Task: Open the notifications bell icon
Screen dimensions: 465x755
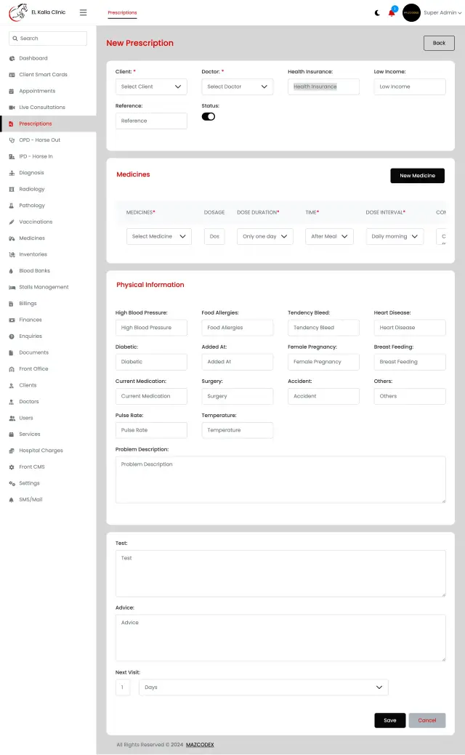Action: click(392, 12)
